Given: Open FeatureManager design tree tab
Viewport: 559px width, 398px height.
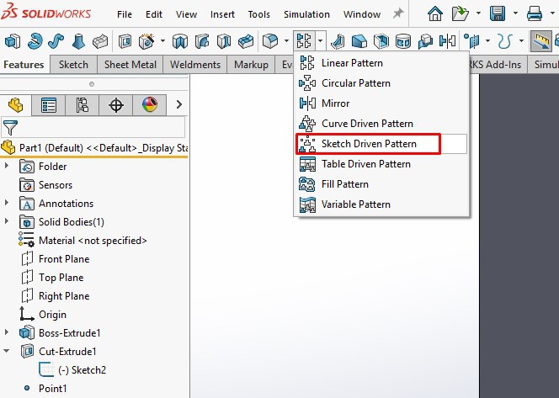Looking at the screenshot, I should point(15,105).
